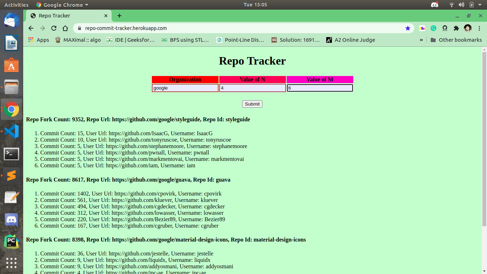Open the MAXimal :: algo bookmark

78,40
